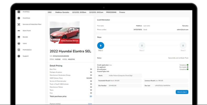Select the Marketplace menu label
The height and width of the screenshot is (105, 207).
click(x=27, y=50)
